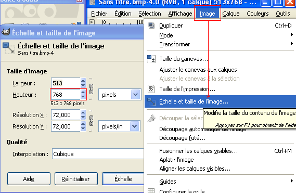
Task: Click the Hauteur input field
Action: click(66, 95)
